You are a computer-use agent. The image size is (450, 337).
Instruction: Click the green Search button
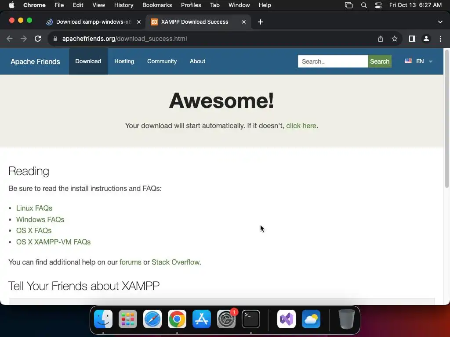380,61
